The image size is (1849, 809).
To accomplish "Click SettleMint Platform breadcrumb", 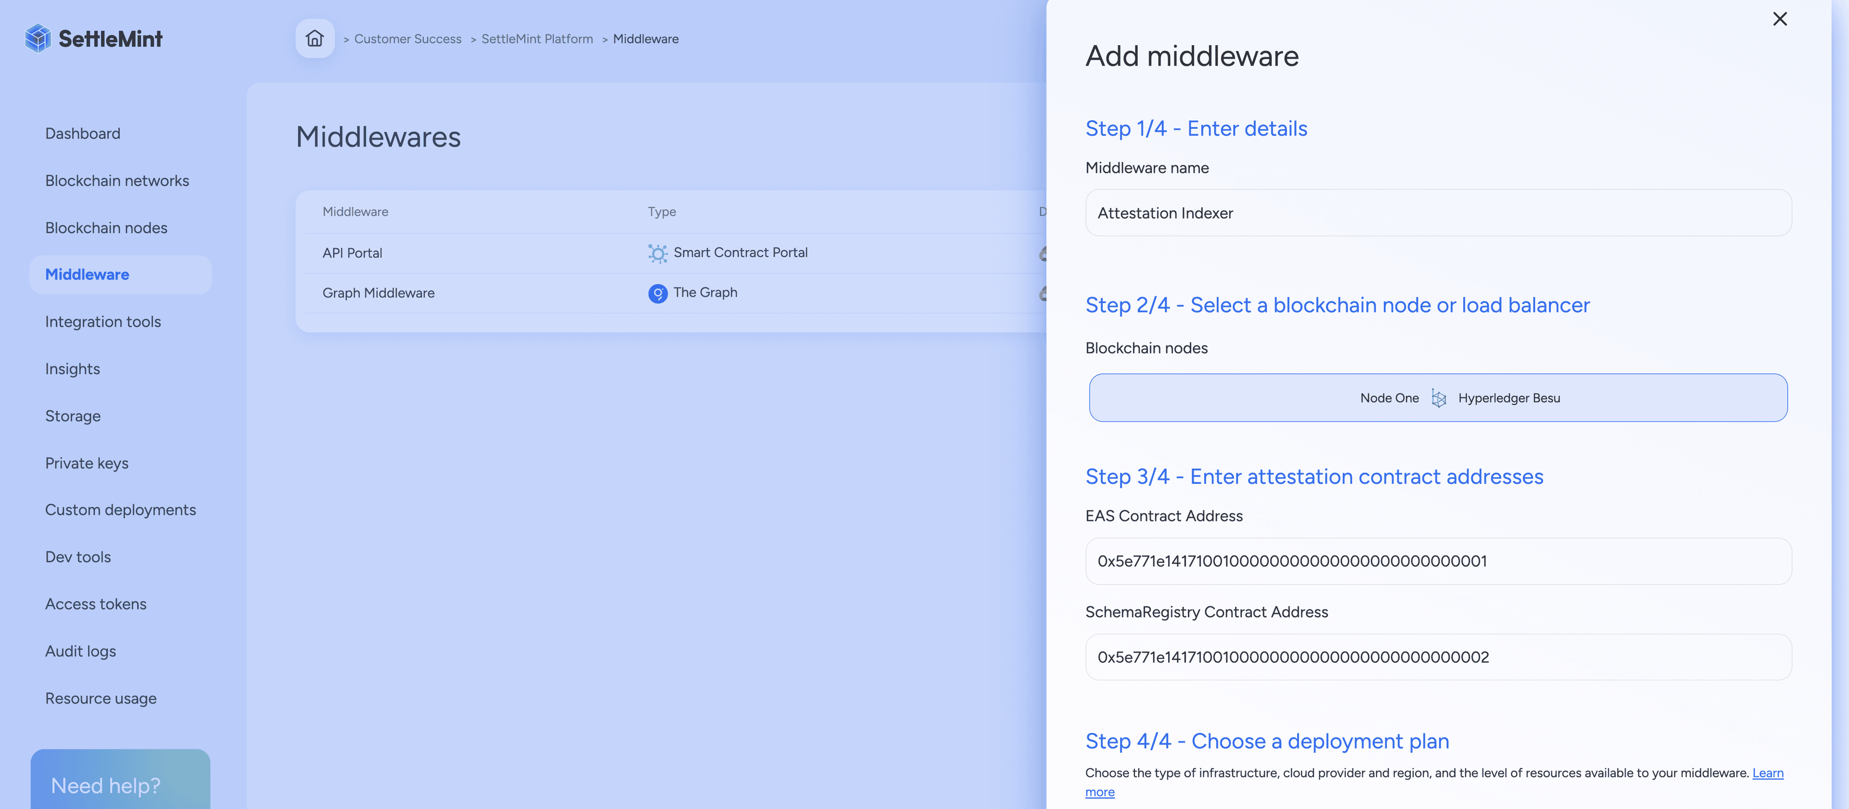I will point(537,39).
